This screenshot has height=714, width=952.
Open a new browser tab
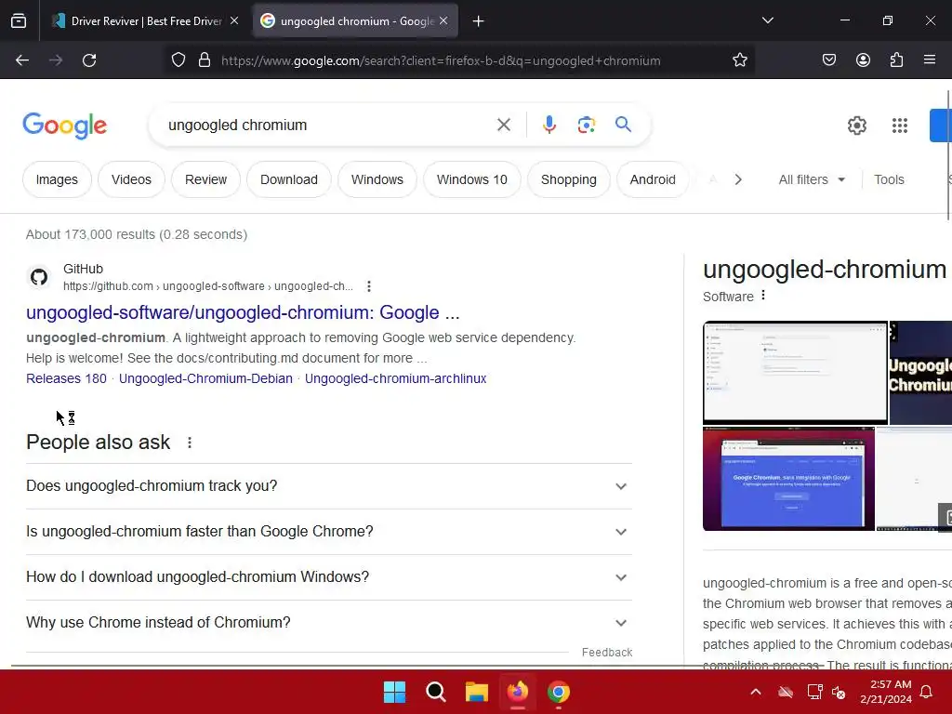point(479,21)
